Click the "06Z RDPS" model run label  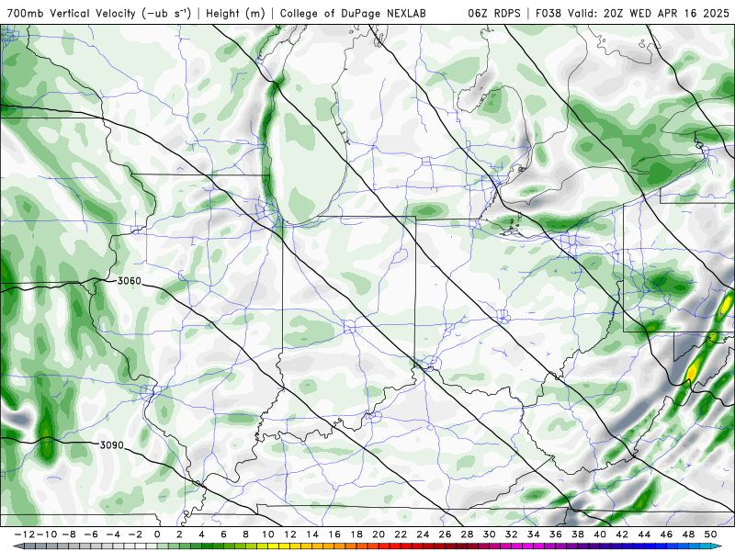pyautogui.click(x=494, y=14)
